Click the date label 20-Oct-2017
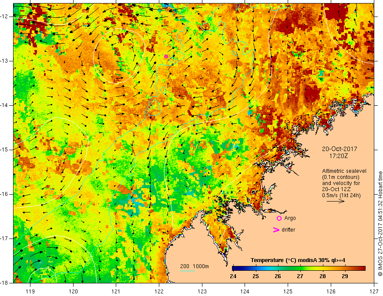Image resolution: width=383 pixels, height=296 pixels. (339, 149)
